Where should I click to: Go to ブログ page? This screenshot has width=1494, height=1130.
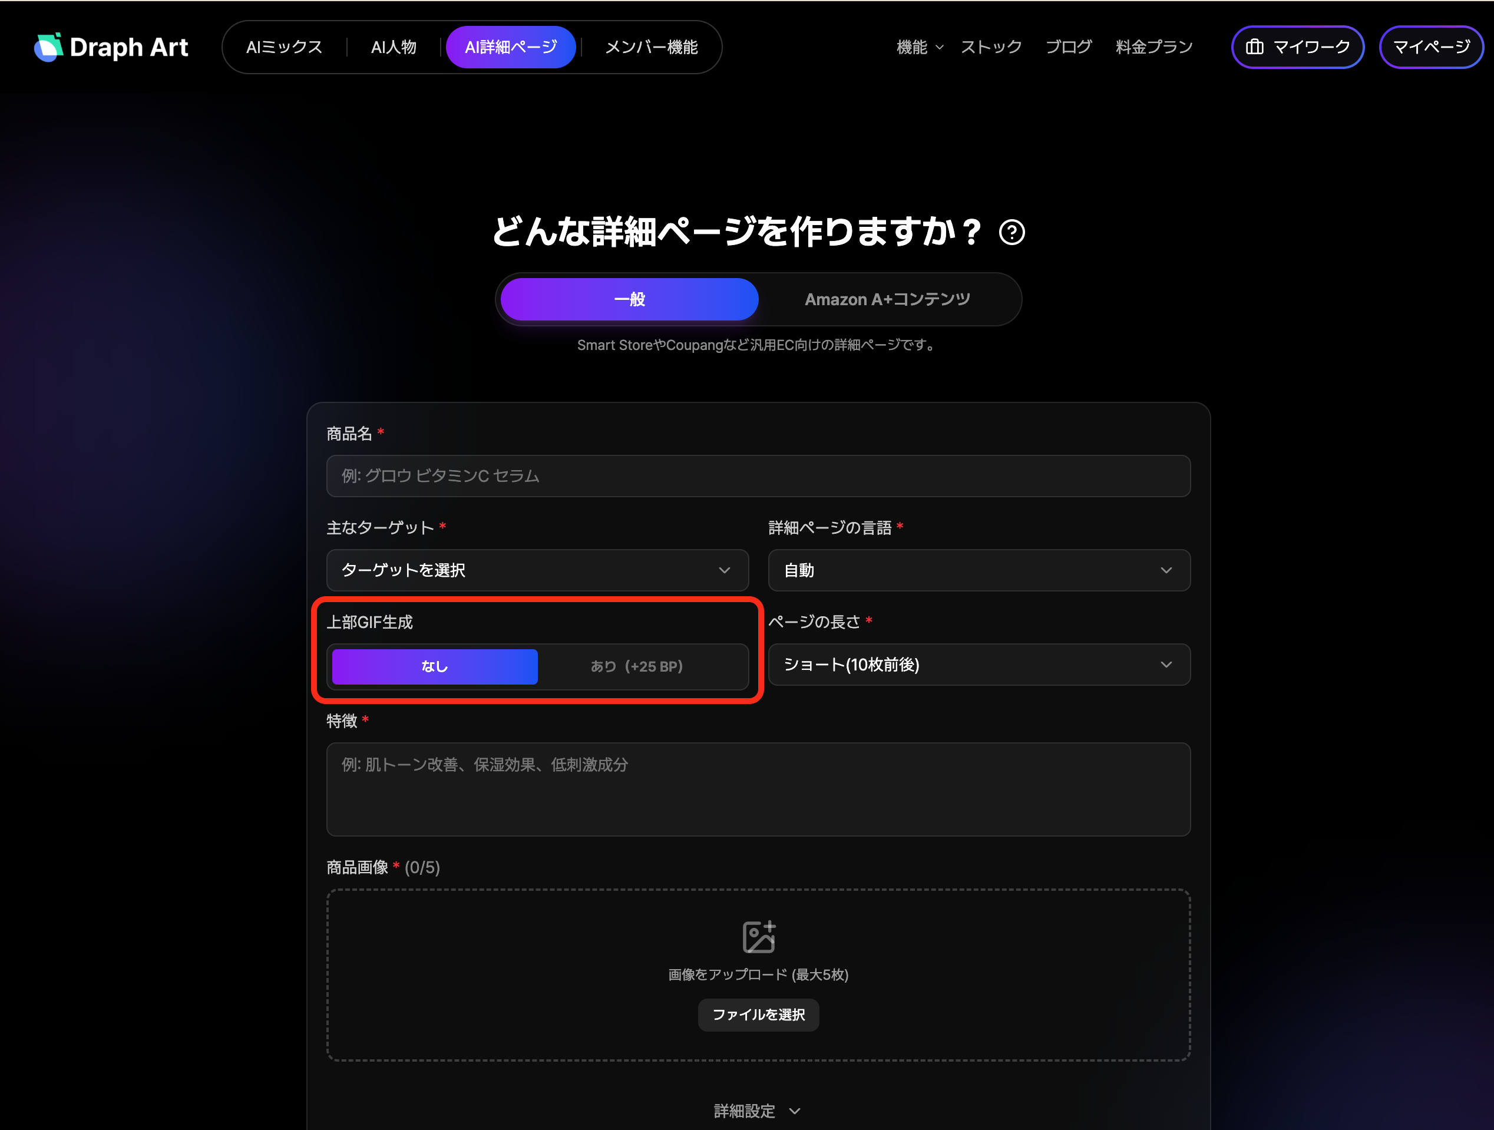tap(1069, 47)
